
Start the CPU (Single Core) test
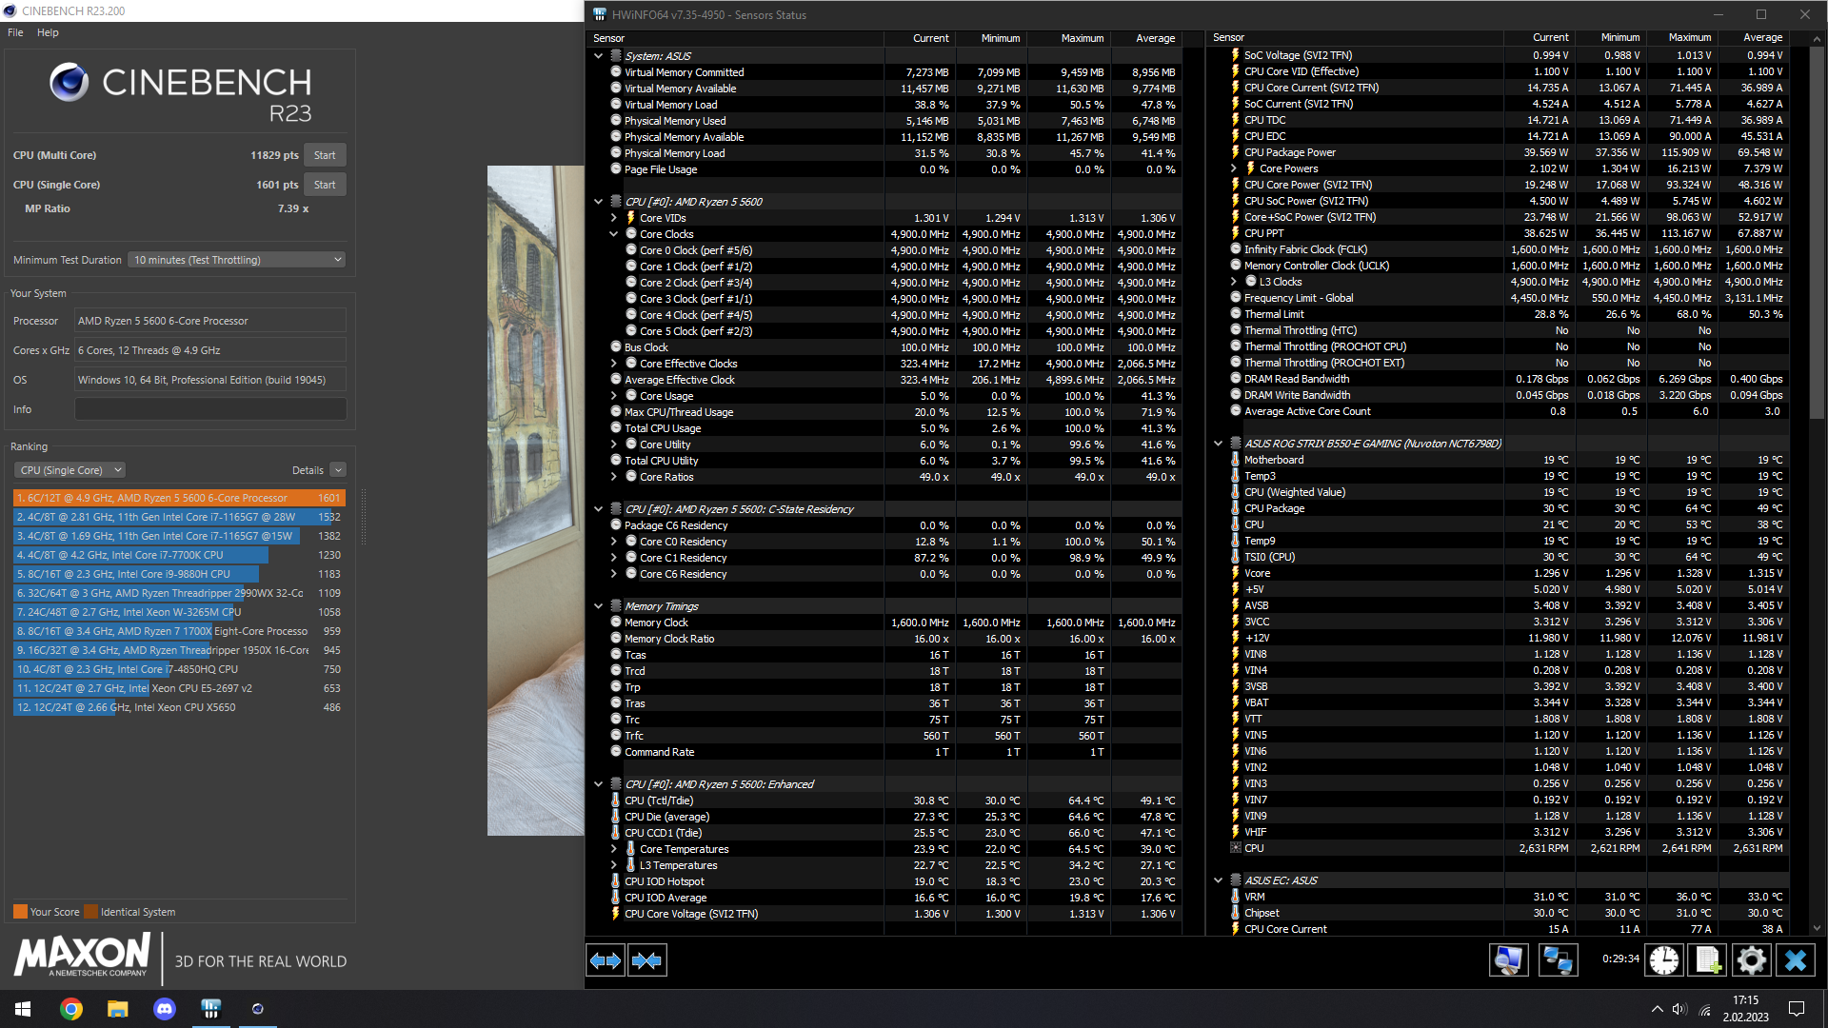click(x=325, y=185)
